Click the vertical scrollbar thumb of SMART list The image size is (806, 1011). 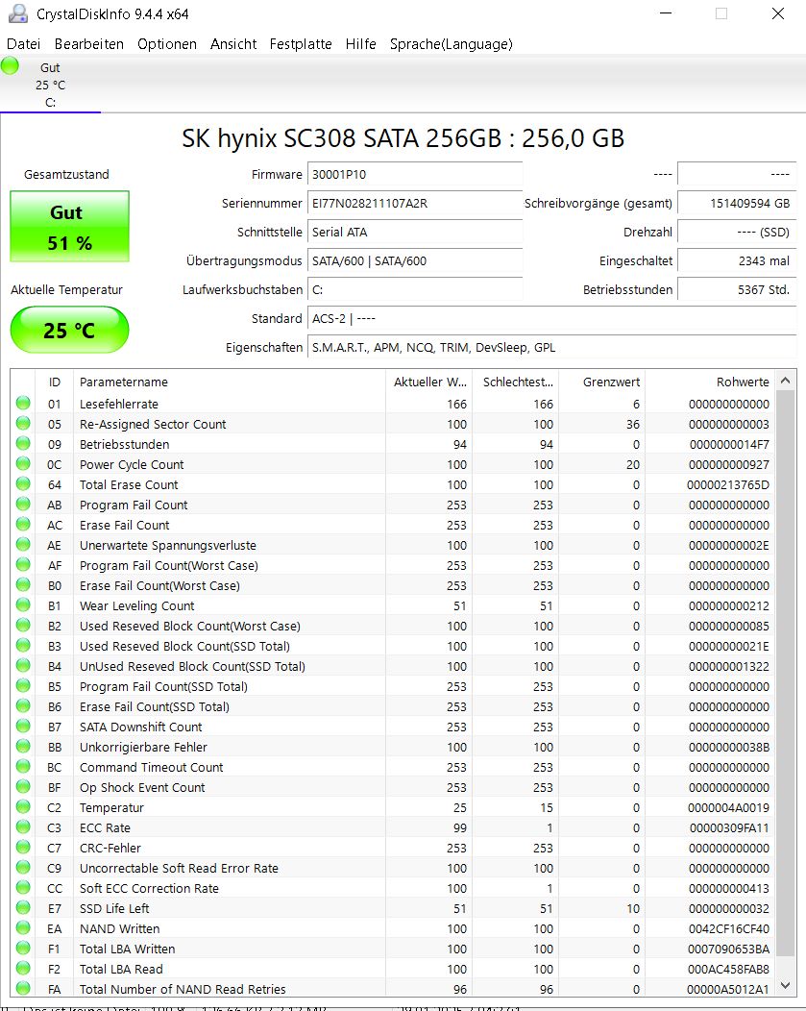pos(786,673)
